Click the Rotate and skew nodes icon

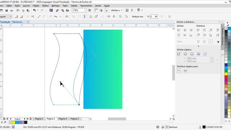coord(96,17)
